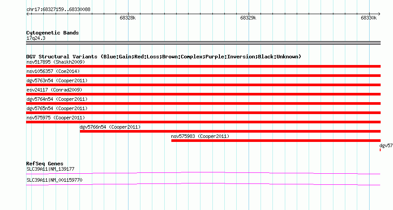
Task: Select the dgv5766n54 (Cooper2011) variant label
Action: pos(110,127)
